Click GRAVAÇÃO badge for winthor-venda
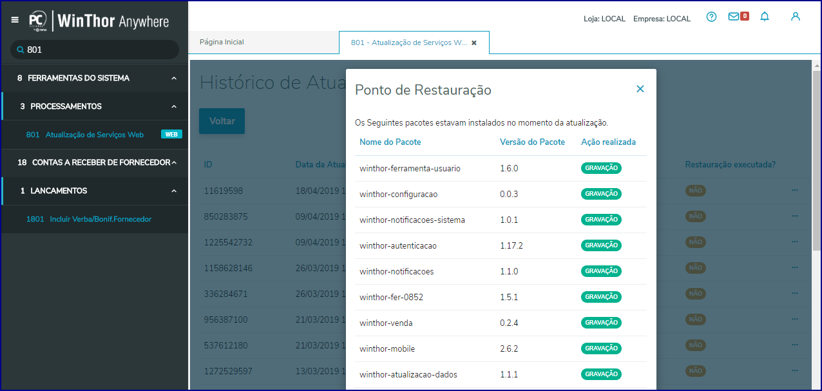 pos(601,322)
